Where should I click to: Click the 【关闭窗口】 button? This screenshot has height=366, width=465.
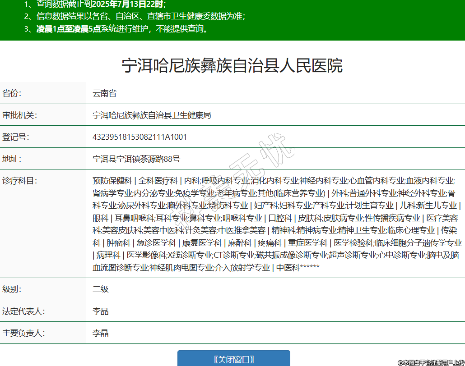click(x=233, y=359)
